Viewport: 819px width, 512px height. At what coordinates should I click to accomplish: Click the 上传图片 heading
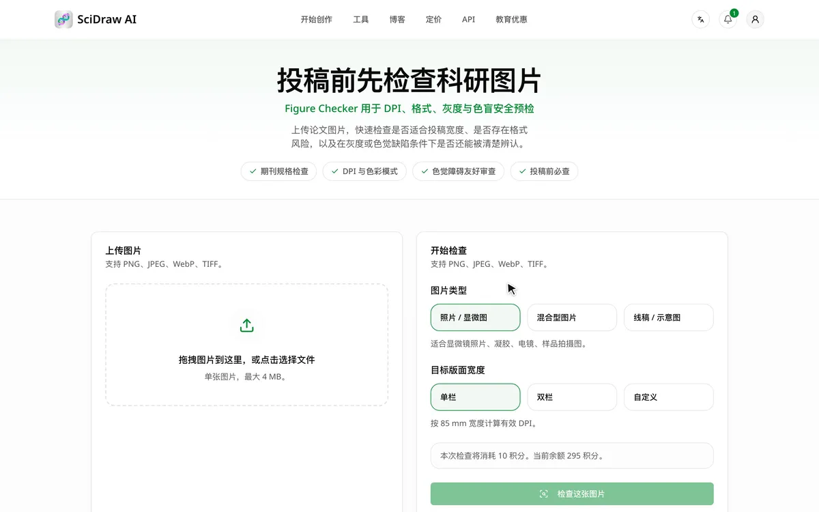pos(124,251)
